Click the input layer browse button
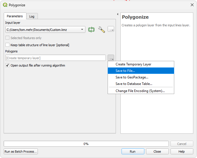Screen dimensions: 197x158 111,29
